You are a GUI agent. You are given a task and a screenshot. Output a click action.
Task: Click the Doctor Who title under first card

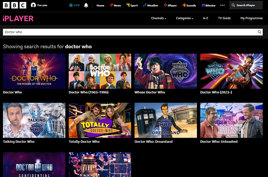click(12, 92)
